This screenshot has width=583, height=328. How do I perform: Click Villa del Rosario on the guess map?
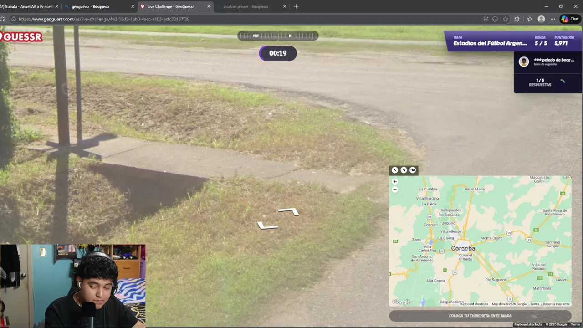click(539, 266)
